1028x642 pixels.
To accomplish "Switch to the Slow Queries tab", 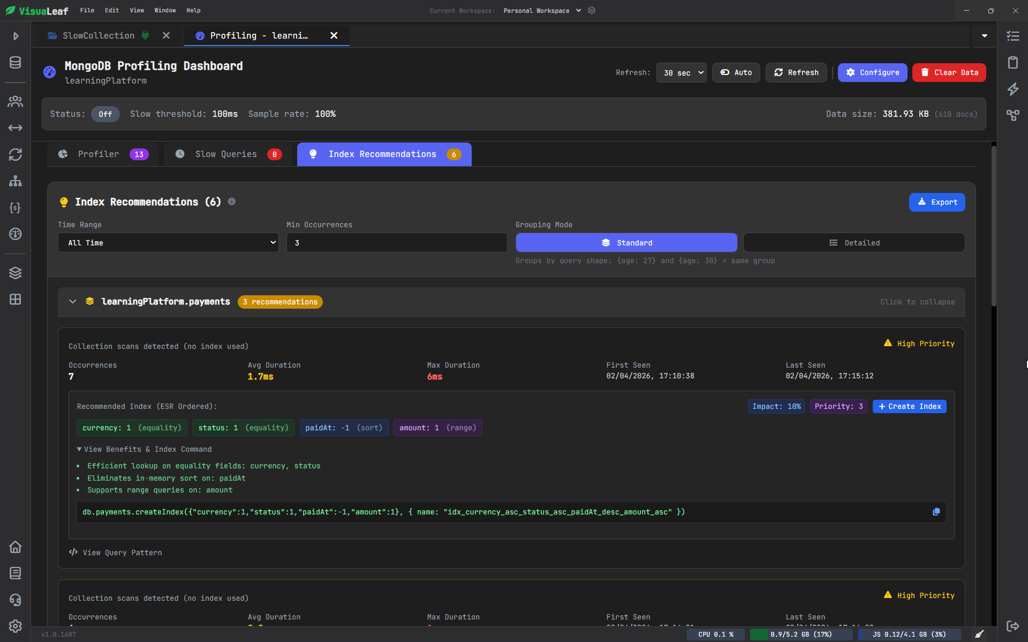I will coord(228,154).
